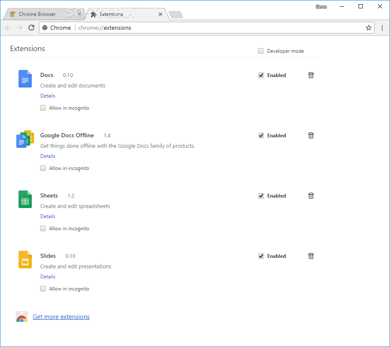The width and height of the screenshot is (390, 347).
Task: Select the Extensions tab
Action: [127, 14]
